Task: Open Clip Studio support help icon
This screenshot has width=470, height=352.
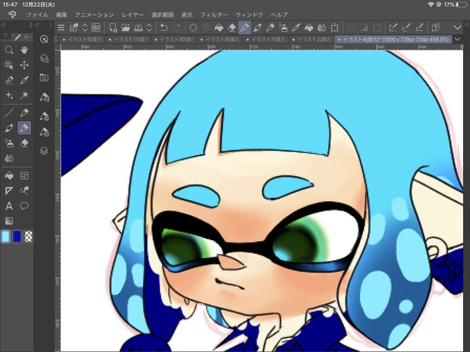Action: 436,28
